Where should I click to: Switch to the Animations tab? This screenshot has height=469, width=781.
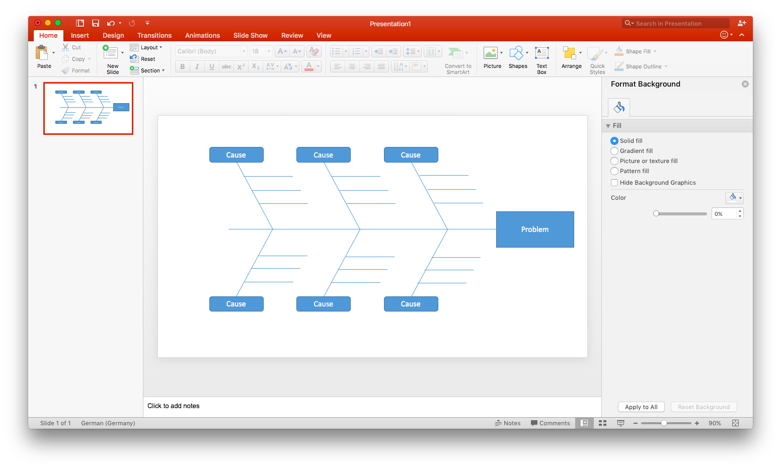coord(202,35)
